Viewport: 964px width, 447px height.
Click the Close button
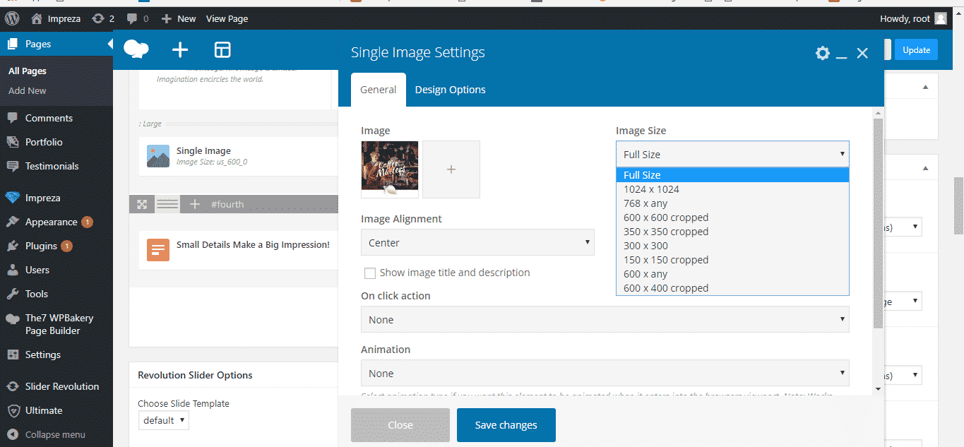(x=400, y=425)
